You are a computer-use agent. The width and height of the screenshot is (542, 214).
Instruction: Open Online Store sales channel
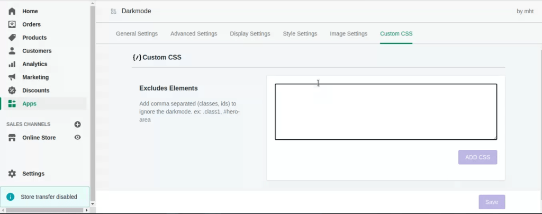39,138
